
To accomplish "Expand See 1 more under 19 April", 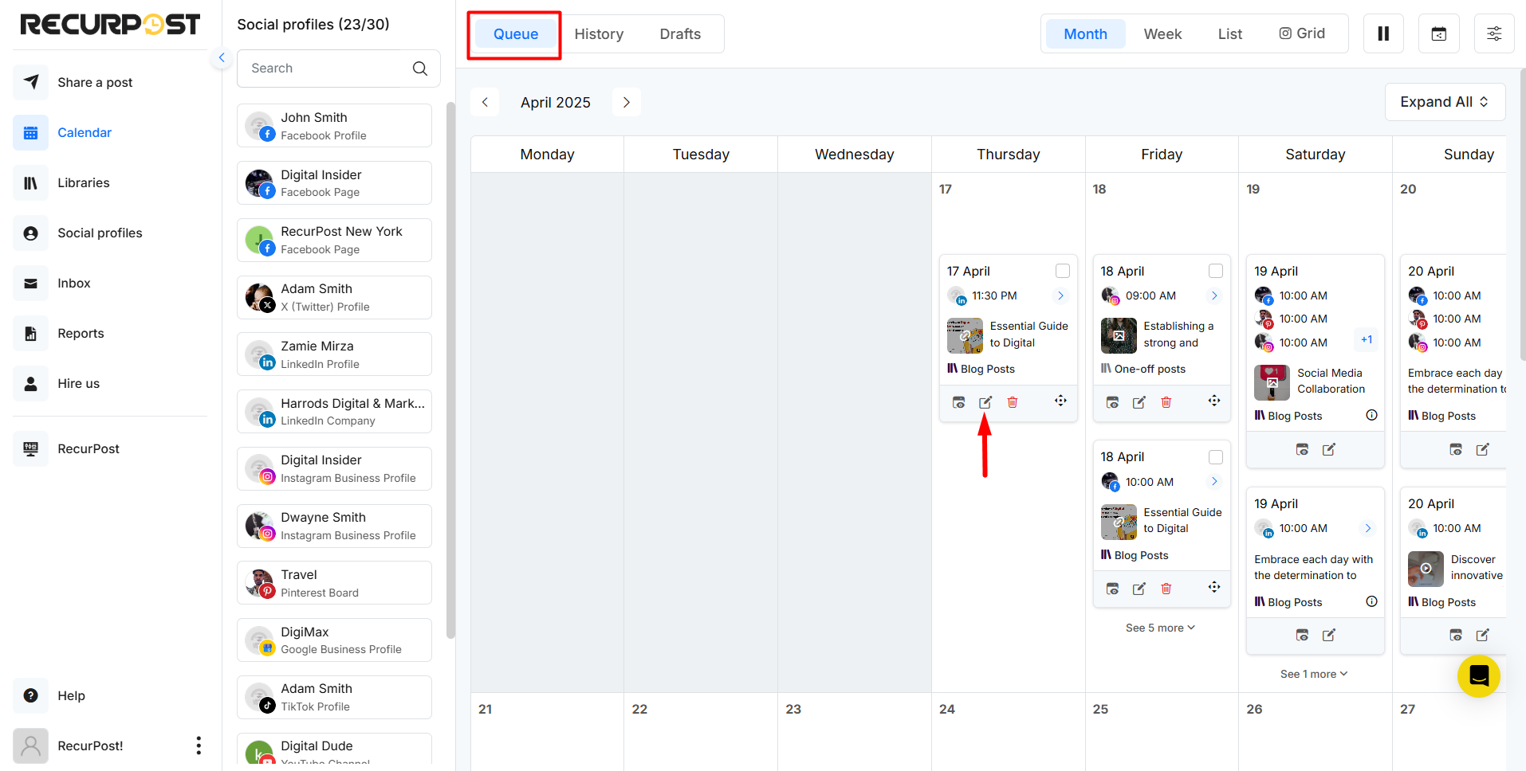I will 1314,674.
